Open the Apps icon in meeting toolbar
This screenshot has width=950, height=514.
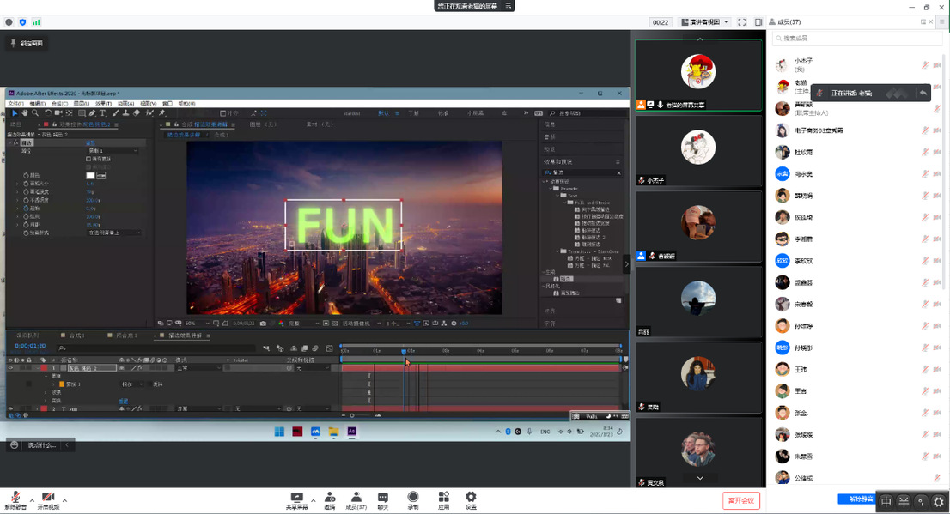coord(443,497)
